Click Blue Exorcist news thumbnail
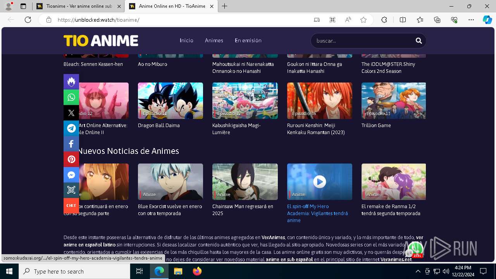The width and height of the screenshot is (496, 279). tap(170, 182)
